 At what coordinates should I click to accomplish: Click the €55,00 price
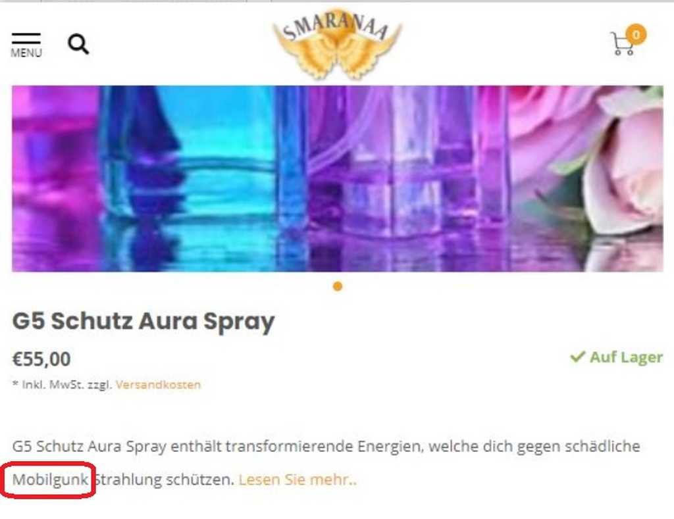pyautogui.click(x=41, y=359)
